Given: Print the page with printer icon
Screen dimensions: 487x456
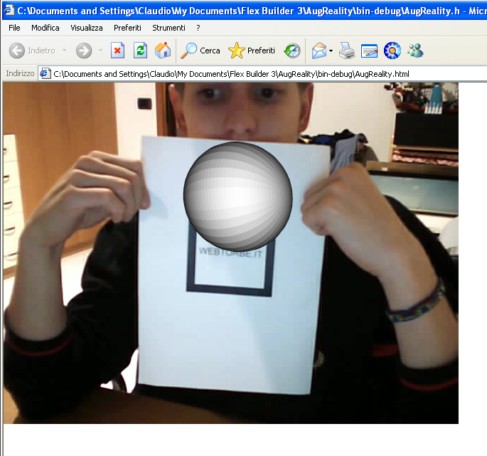Looking at the screenshot, I should pyautogui.click(x=347, y=51).
